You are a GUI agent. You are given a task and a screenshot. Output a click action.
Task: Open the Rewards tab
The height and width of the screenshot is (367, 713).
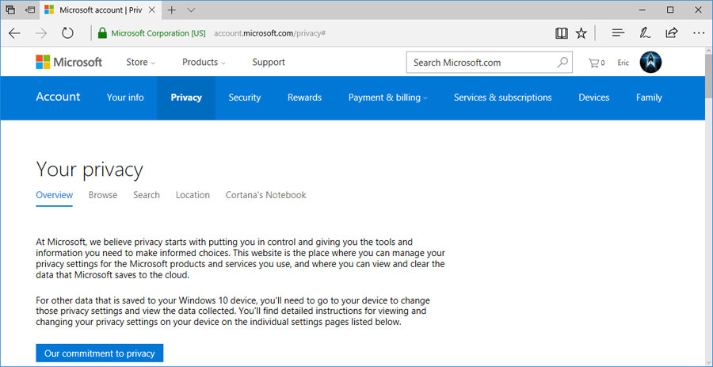click(x=305, y=97)
